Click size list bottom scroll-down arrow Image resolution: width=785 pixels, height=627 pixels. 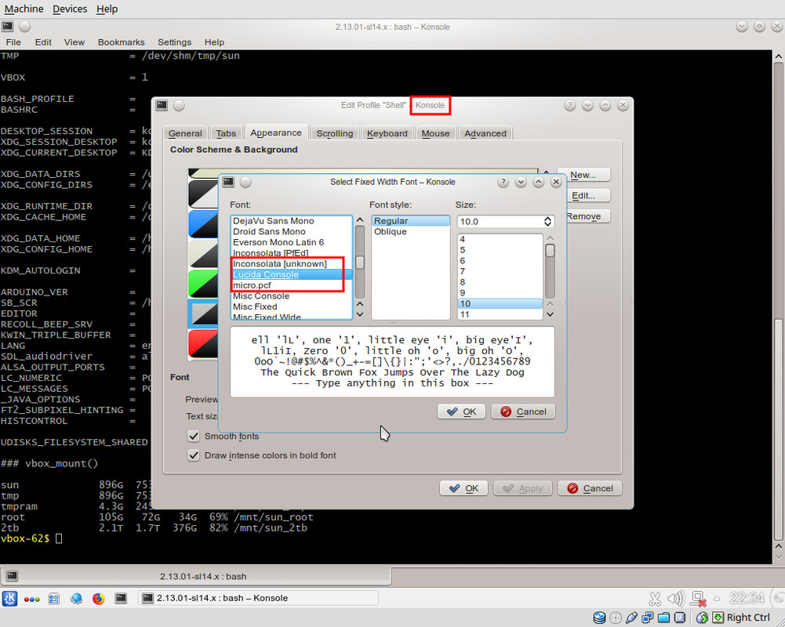551,314
